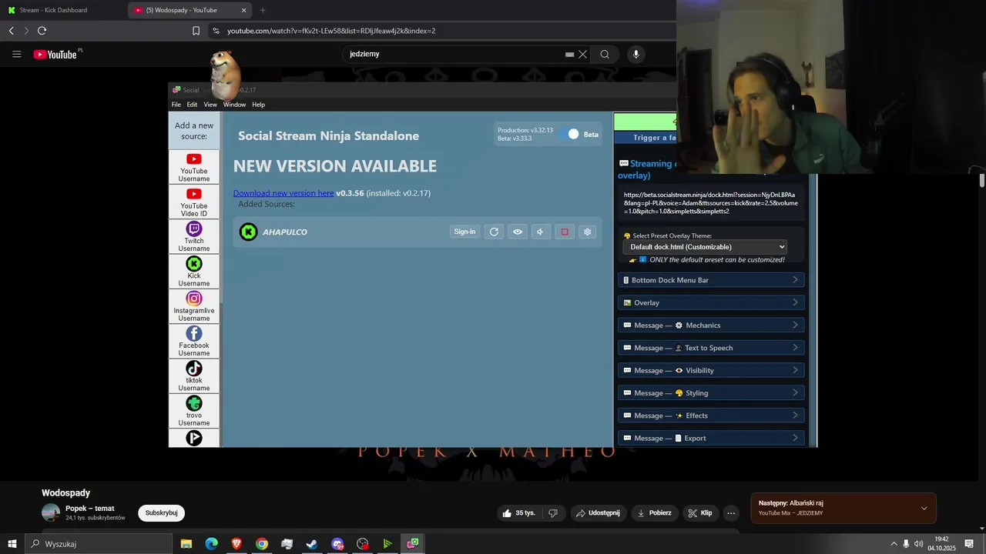Image resolution: width=986 pixels, height=554 pixels.
Task: Go back in browser history
Action: pyautogui.click(x=11, y=31)
